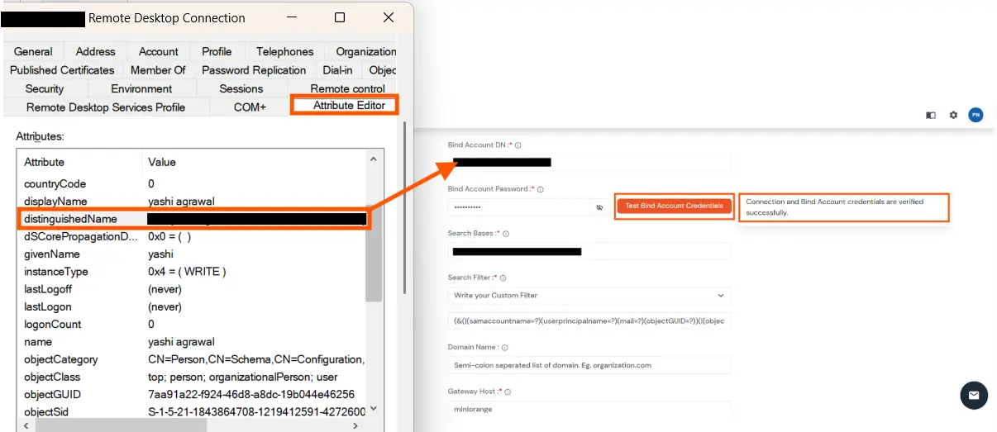
Task: Select the objectSid attribute row
Action: [192, 411]
